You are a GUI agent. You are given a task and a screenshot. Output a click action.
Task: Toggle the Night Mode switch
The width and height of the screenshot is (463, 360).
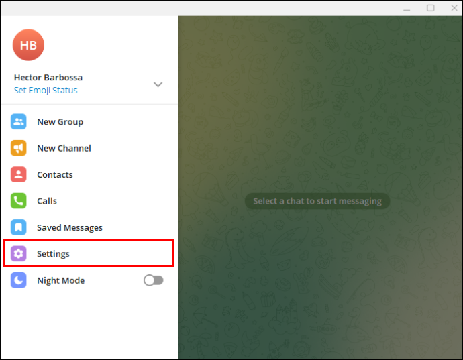[154, 280]
